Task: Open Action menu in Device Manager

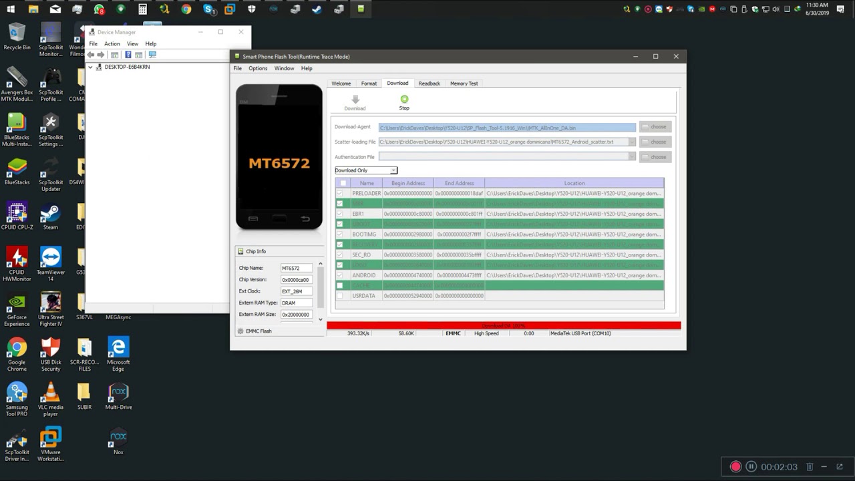Action: (x=112, y=43)
